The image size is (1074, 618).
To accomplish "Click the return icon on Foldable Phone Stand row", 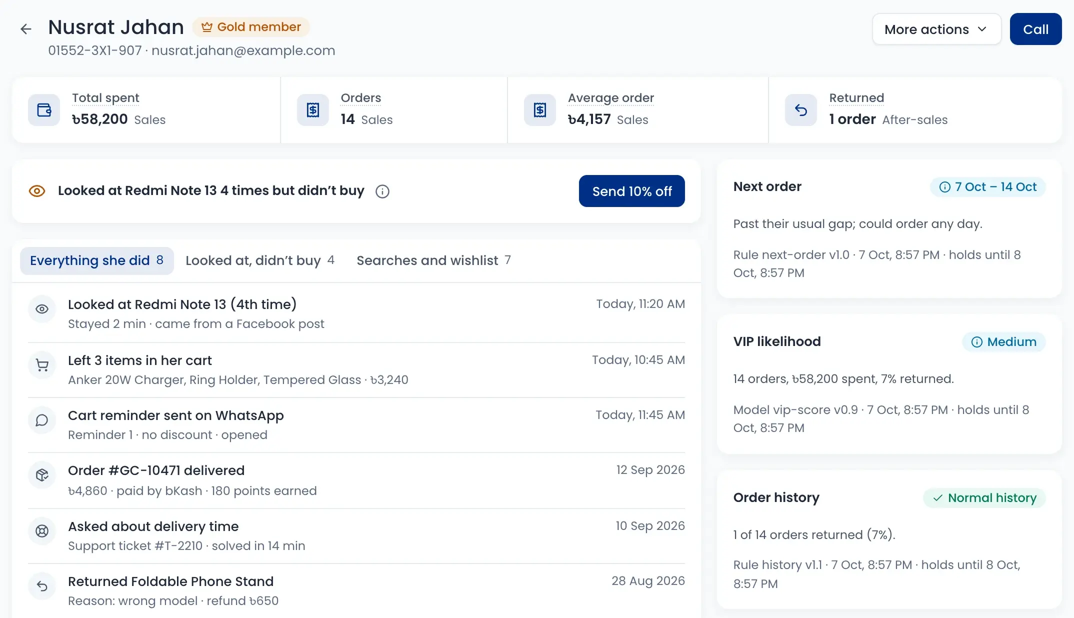I will click(x=42, y=586).
